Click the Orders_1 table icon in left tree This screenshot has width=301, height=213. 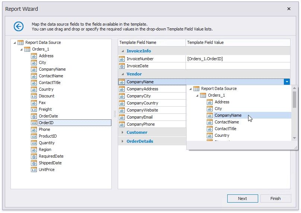27,49
